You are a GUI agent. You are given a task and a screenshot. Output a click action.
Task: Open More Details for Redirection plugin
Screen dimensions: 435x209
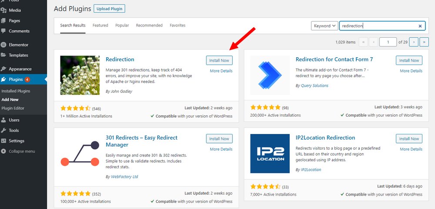(221, 71)
